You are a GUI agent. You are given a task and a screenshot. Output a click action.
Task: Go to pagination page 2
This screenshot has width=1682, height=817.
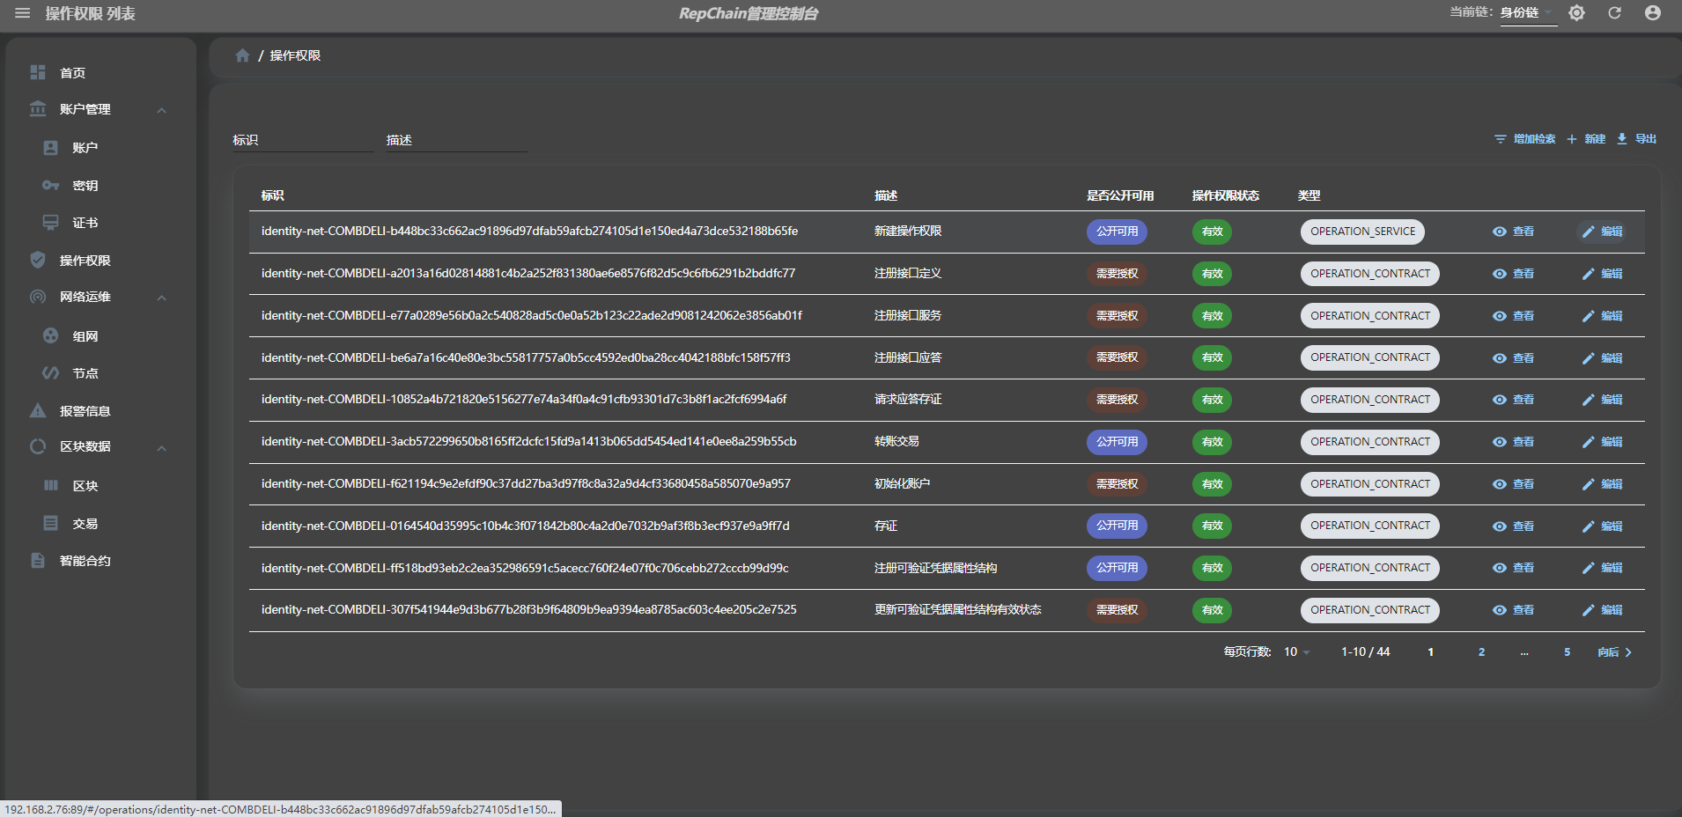pos(1481,652)
